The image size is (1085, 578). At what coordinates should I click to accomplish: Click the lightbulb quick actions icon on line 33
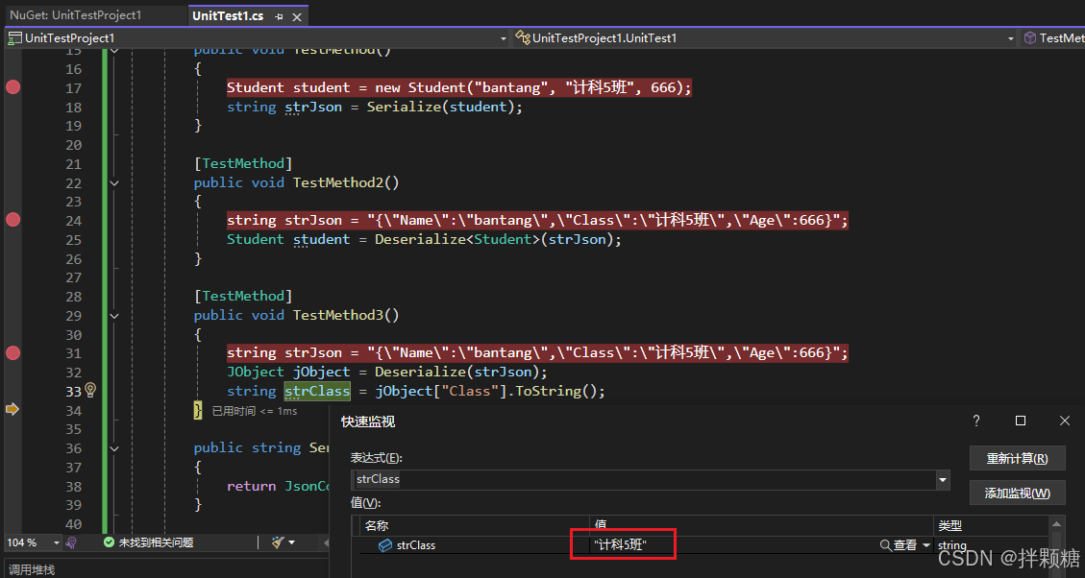coord(90,391)
